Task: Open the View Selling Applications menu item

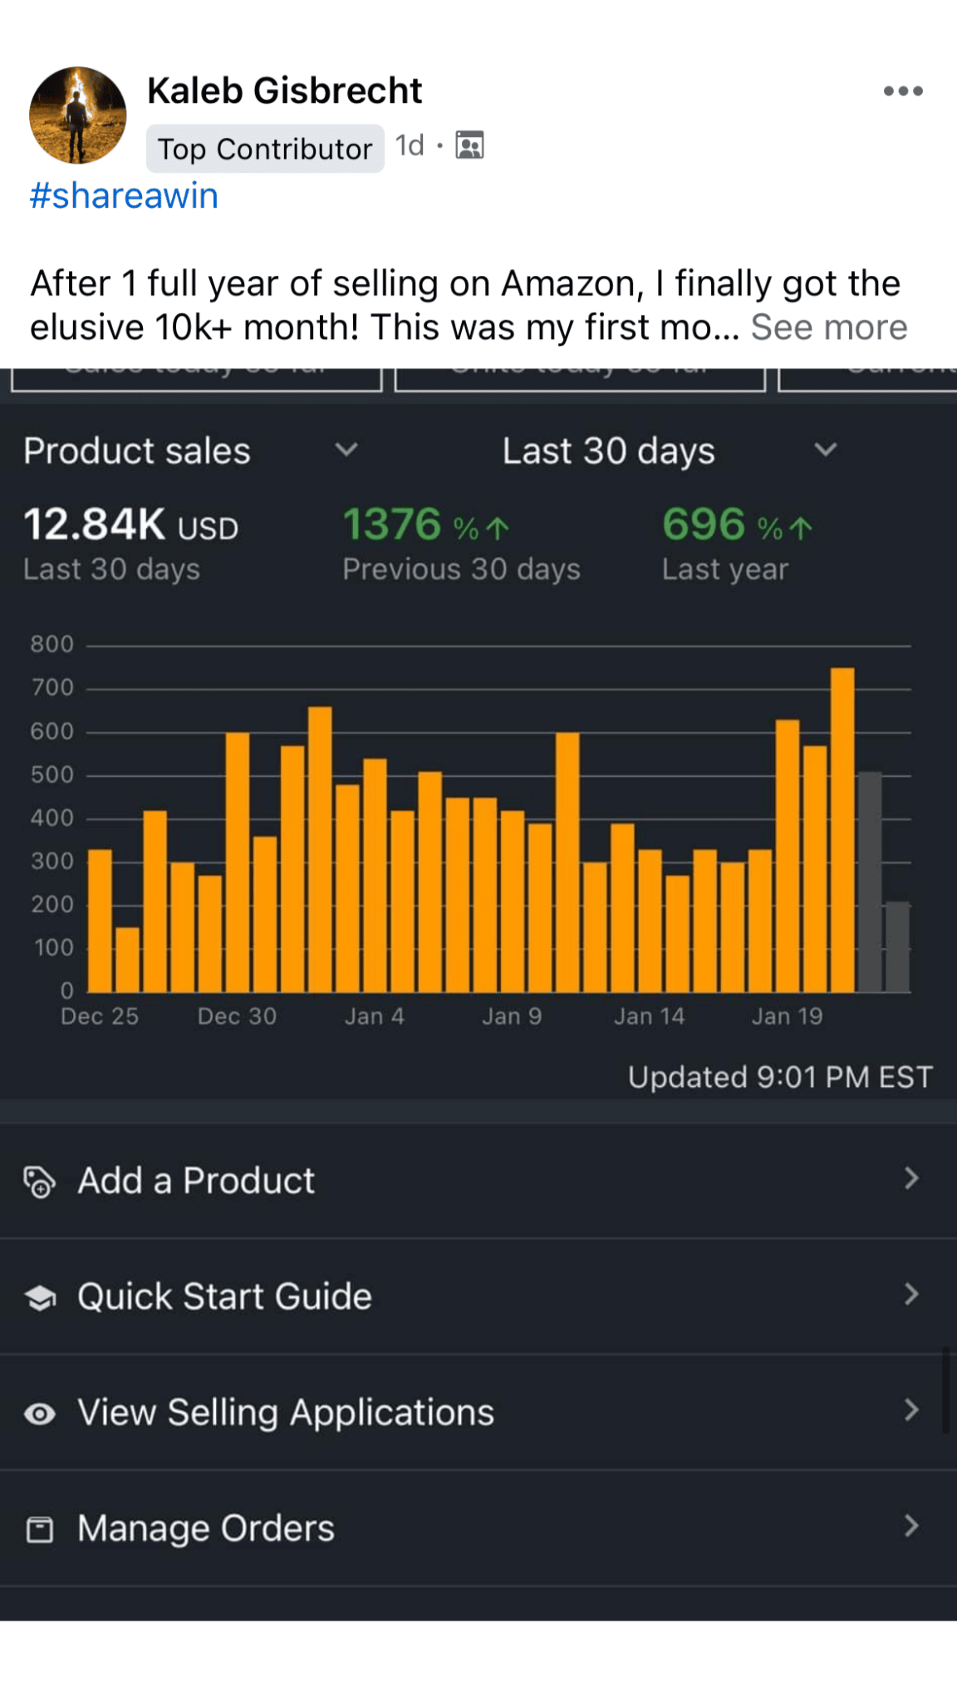Action: [x=286, y=1413]
